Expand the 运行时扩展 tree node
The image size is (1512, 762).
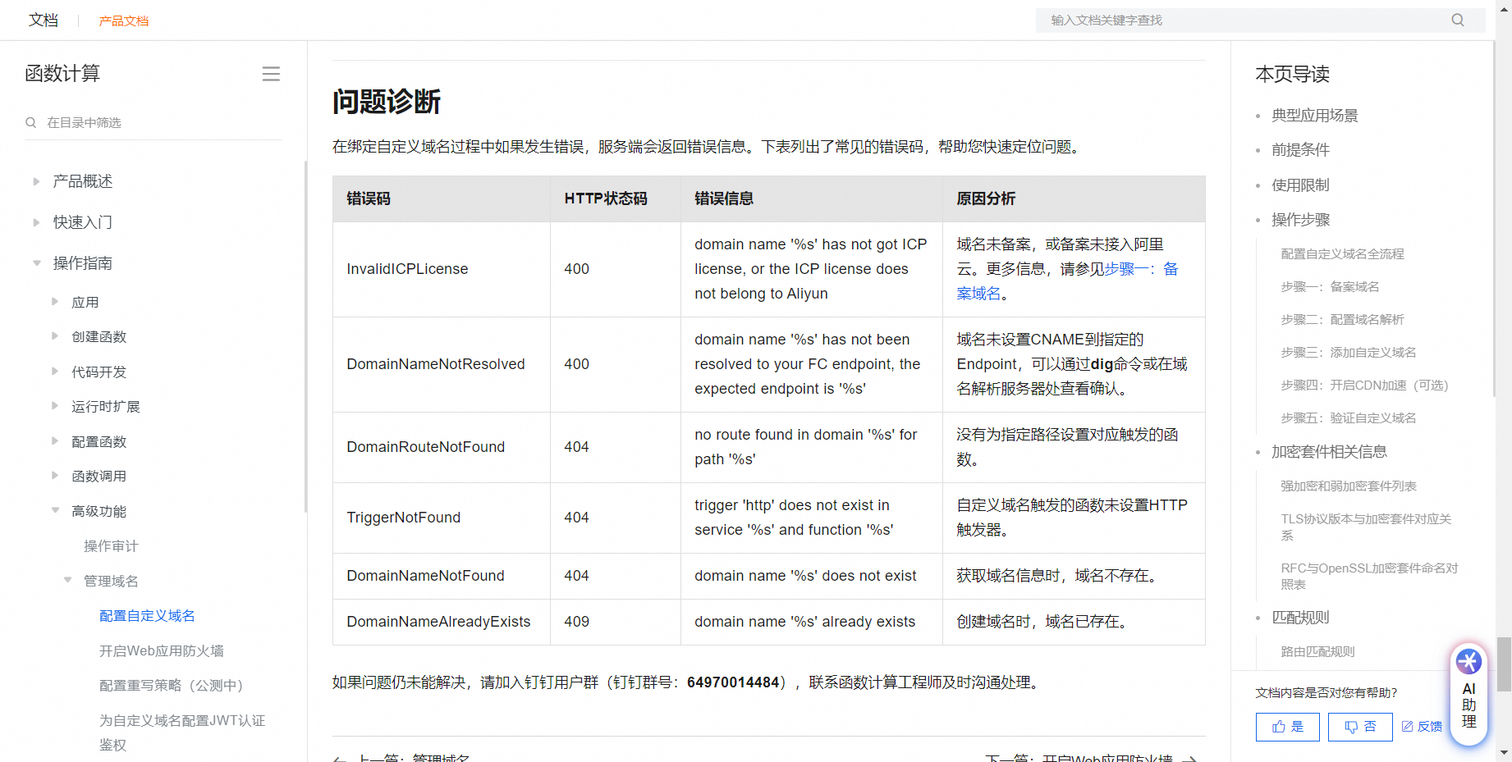tap(55, 406)
